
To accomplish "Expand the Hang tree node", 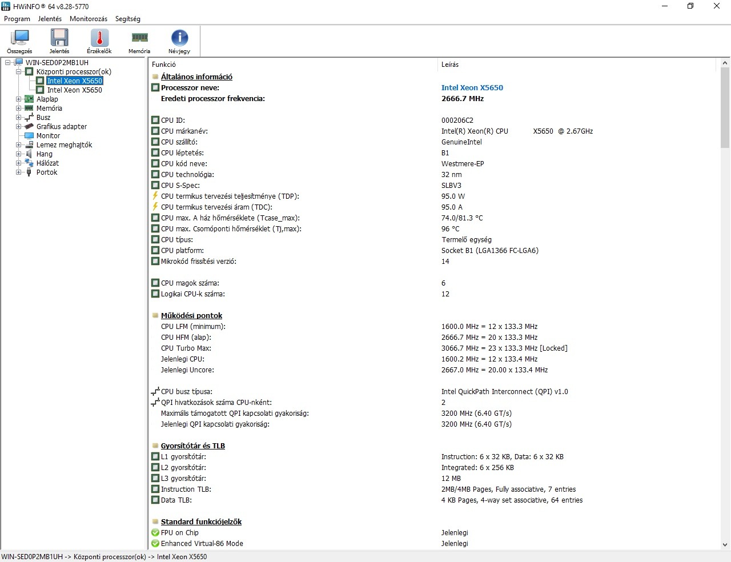I will [18, 154].
